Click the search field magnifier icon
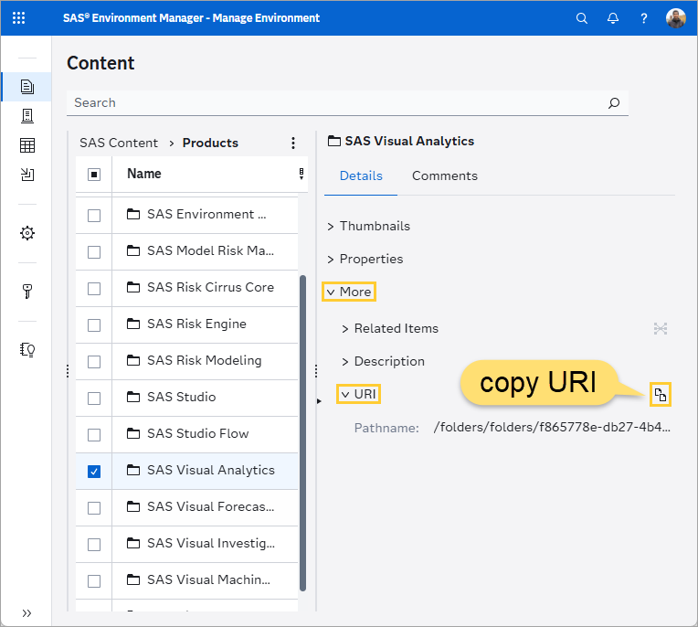698x627 pixels. tap(614, 103)
